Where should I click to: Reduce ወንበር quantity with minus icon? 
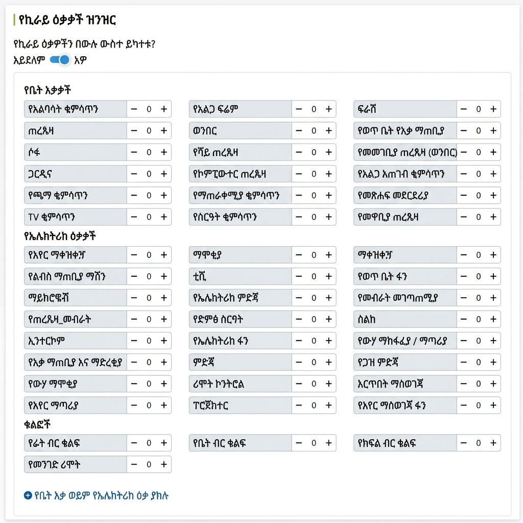[299, 131]
